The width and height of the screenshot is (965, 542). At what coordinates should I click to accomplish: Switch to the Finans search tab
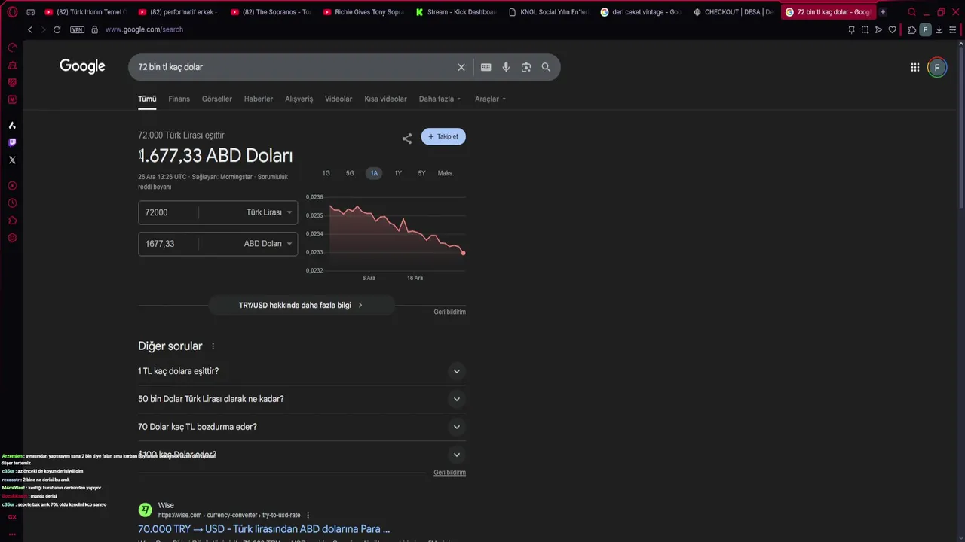click(x=179, y=99)
